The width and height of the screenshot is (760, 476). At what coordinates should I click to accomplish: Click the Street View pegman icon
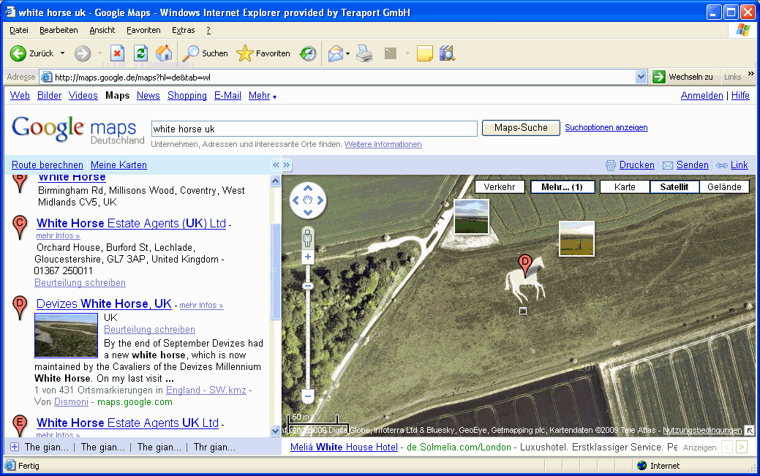(307, 238)
